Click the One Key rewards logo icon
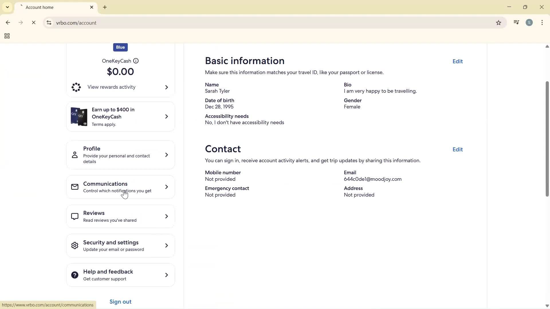Image resolution: width=550 pixels, height=309 pixels. click(x=76, y=87)
